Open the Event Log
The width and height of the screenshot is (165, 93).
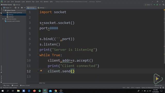coord(158,86)
